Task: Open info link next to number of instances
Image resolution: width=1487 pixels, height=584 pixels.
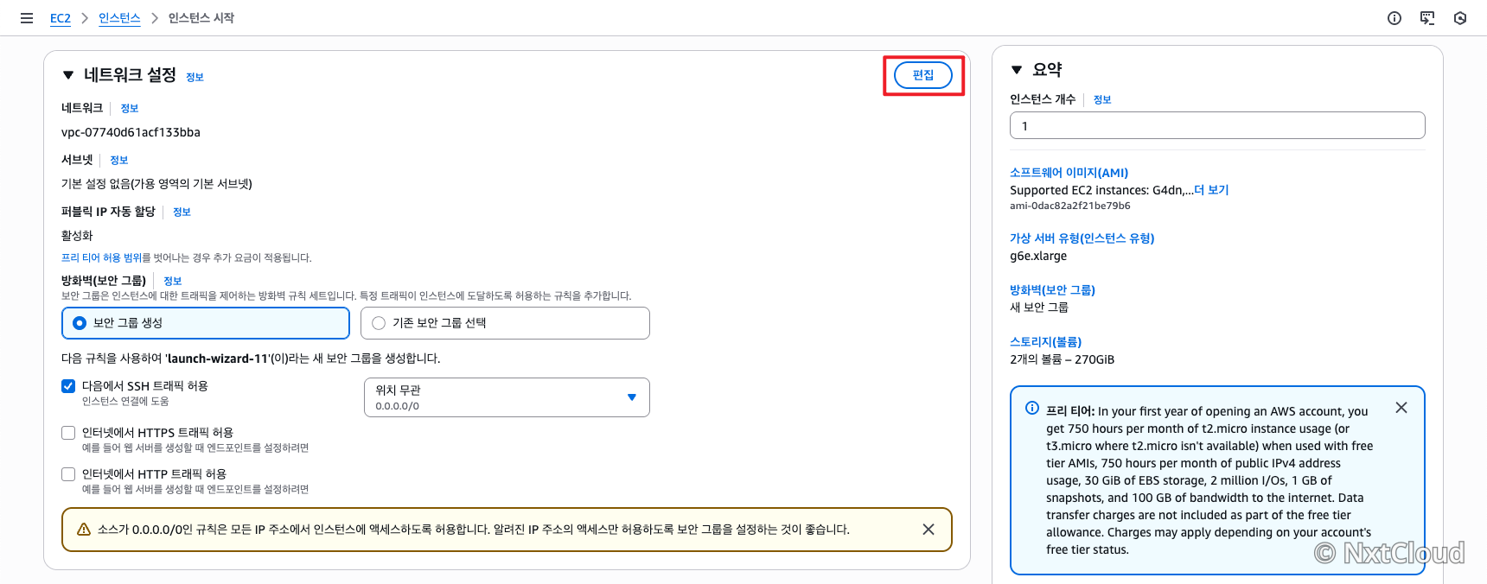Action: pos(1102,99)
